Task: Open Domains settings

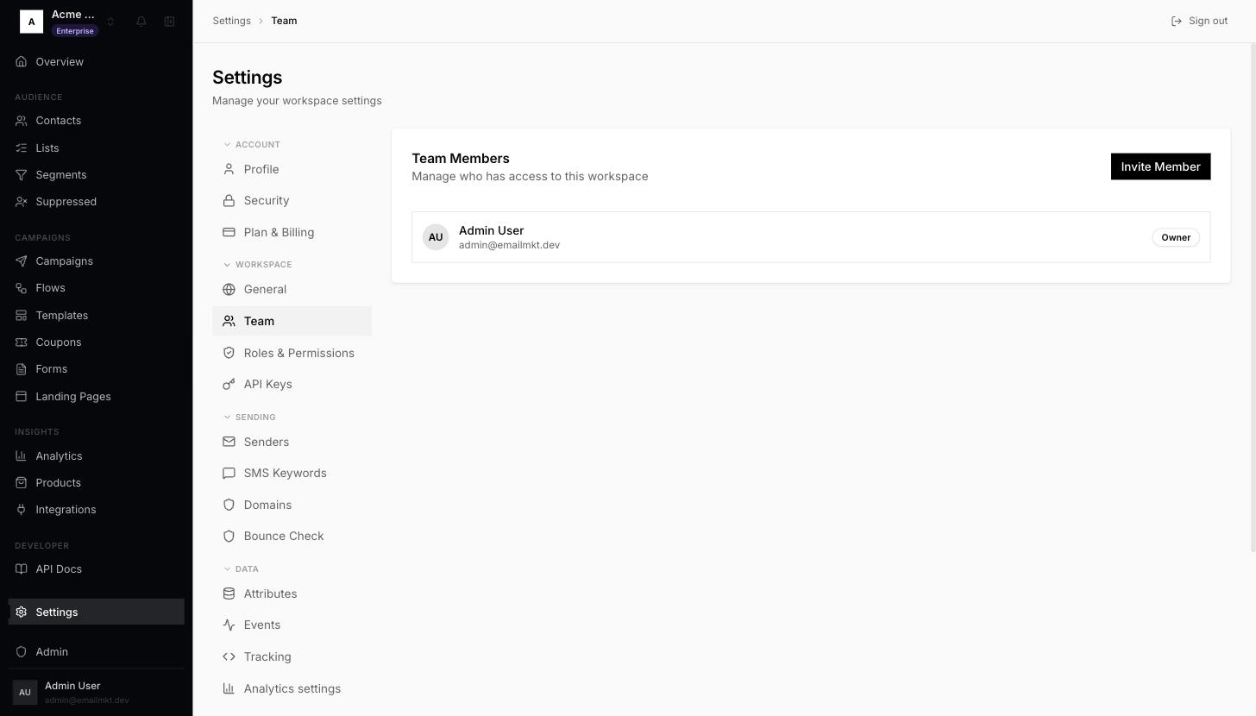Action: (x=292, y=506)
